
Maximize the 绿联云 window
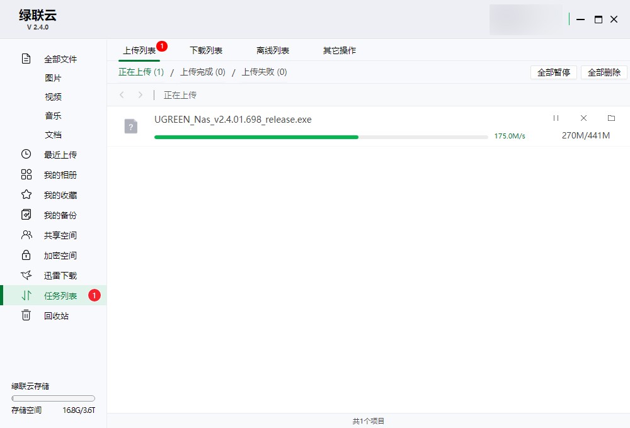click(598, 20)
